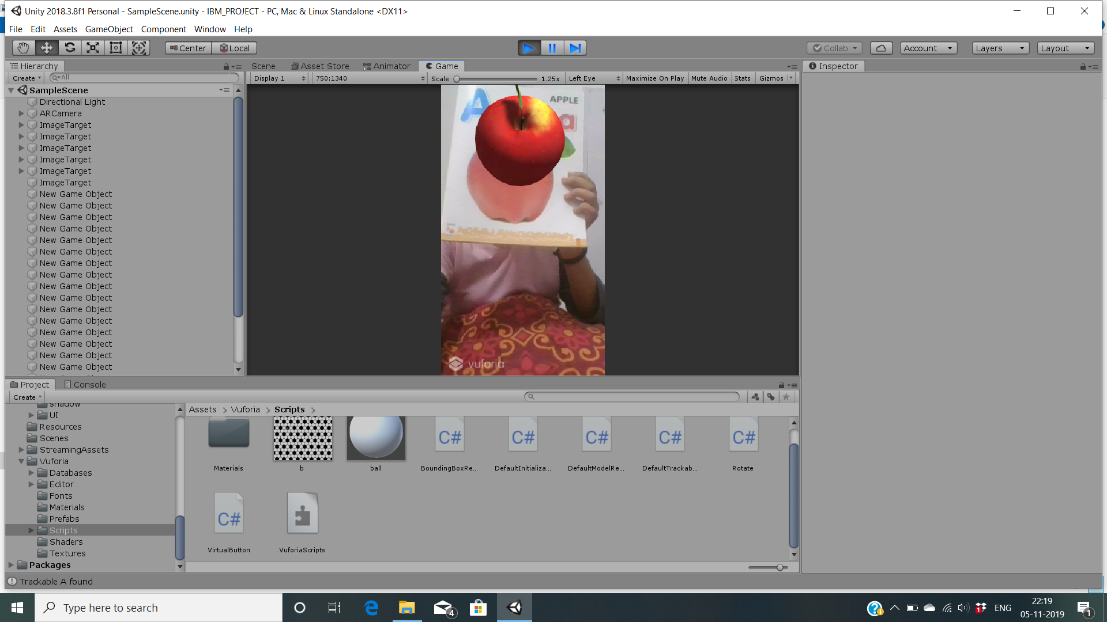Open the Cloud services icon
Screen dimensions: 1107x622
click(x=881, y=48)
